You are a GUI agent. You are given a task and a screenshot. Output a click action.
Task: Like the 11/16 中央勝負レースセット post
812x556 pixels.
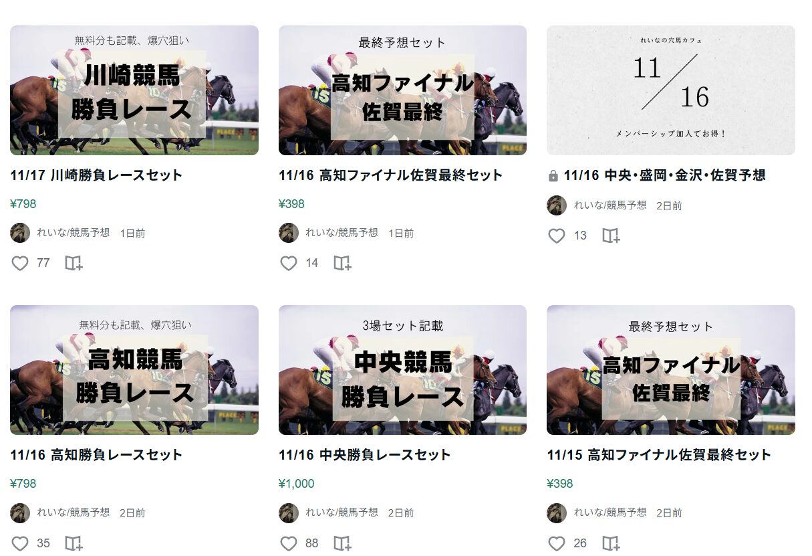click(x=288, y=543)
